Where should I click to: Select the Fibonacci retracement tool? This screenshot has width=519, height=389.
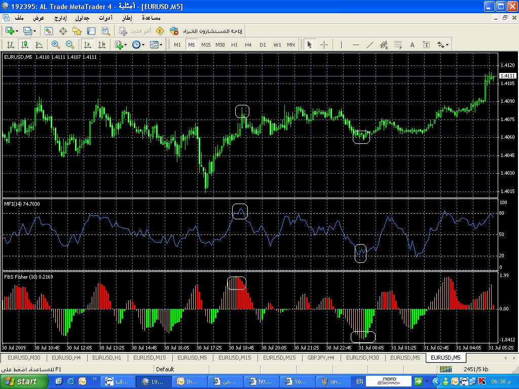click(x=398, y=45)
